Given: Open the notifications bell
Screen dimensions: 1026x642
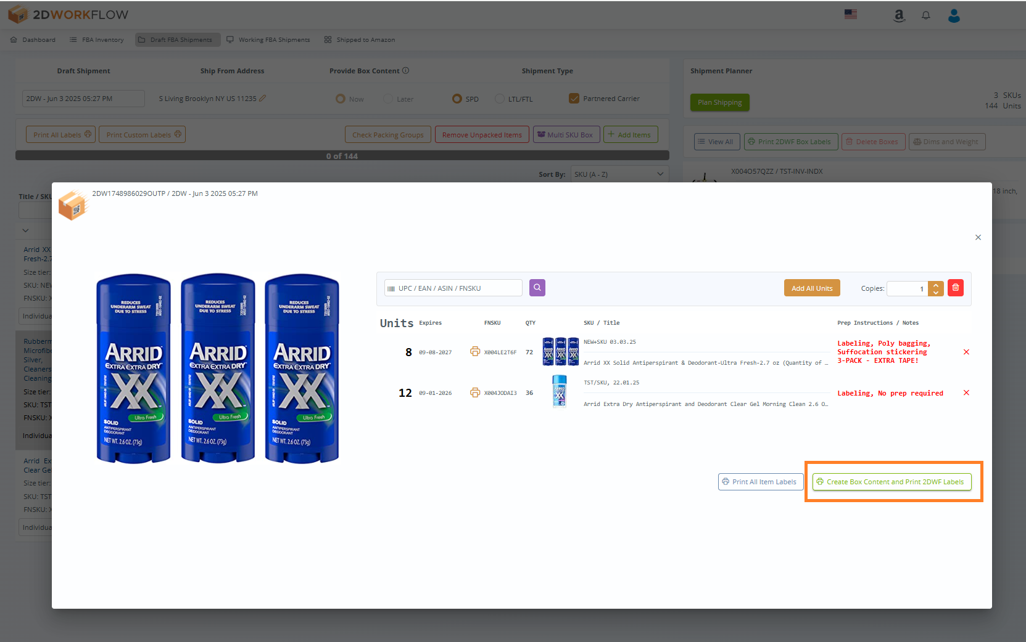Looking at the screenshot, I should (x=926, y=15).
